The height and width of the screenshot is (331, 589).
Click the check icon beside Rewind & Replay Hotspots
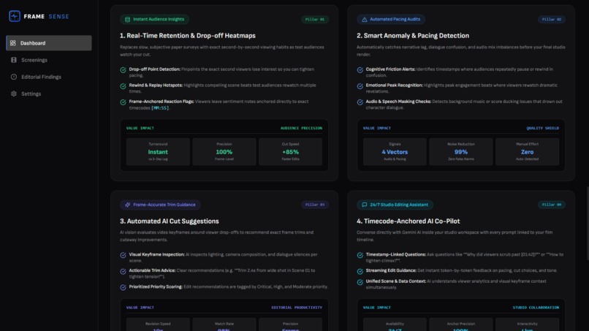click(x=123, y=86)
